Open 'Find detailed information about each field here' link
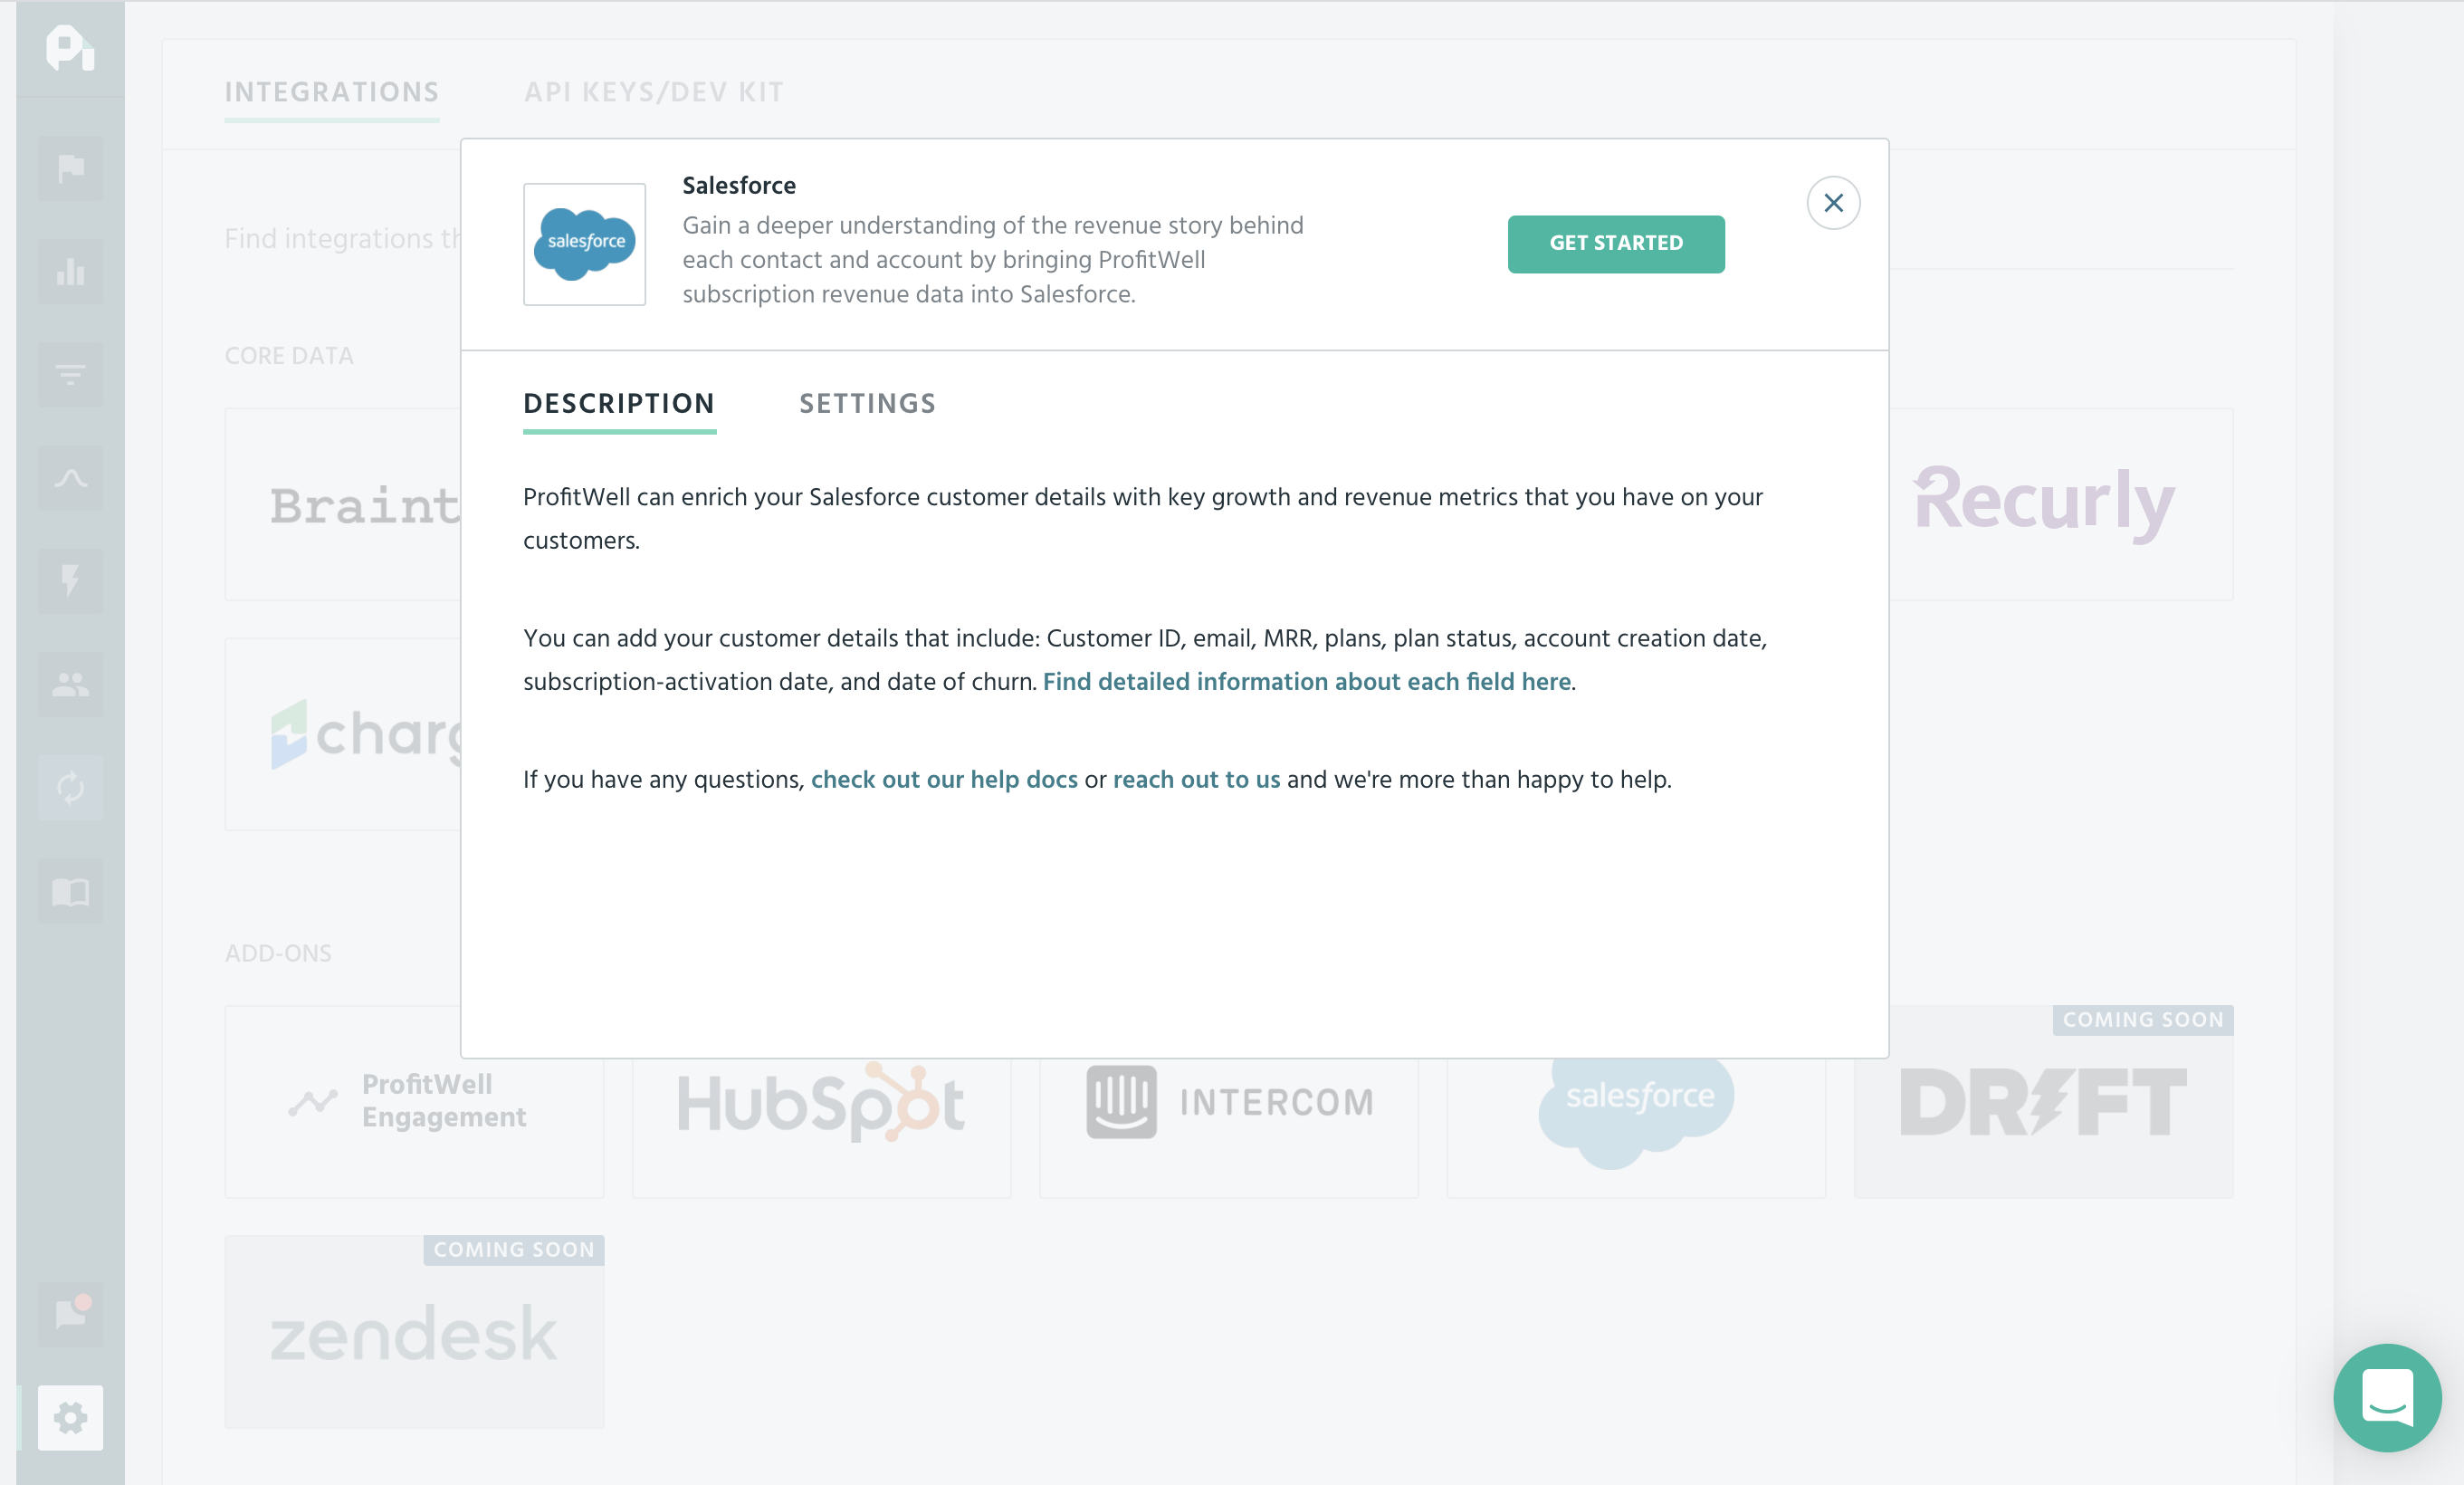The width and height of the screenshot is (2464, 1485). 1307,682
